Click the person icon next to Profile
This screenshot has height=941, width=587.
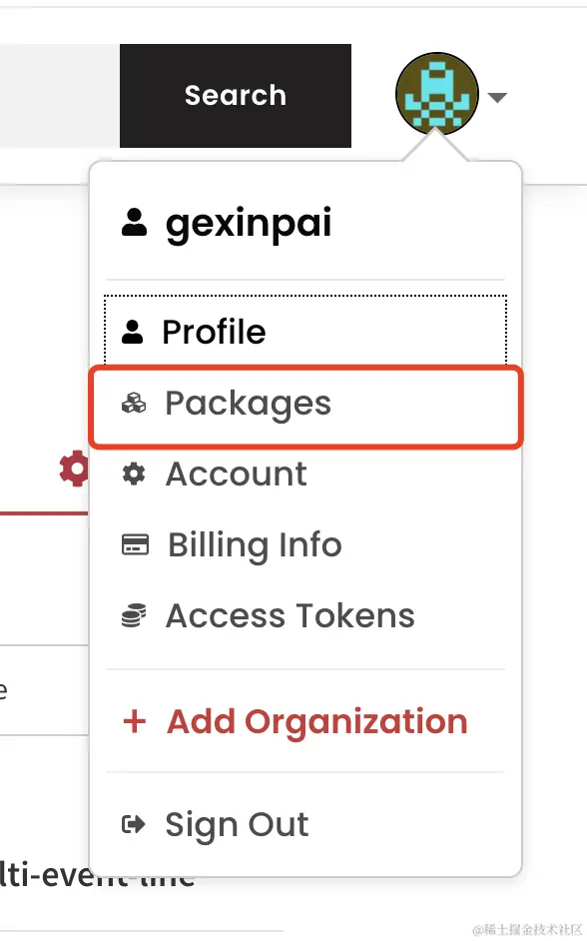(133, 332)
